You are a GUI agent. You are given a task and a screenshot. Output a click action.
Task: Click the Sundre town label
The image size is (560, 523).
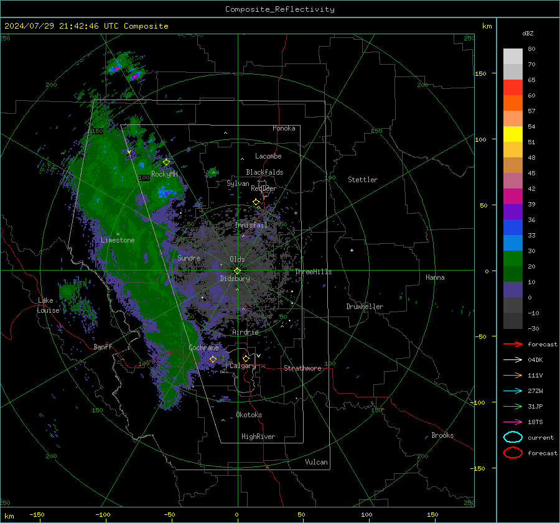coord(189,257)
